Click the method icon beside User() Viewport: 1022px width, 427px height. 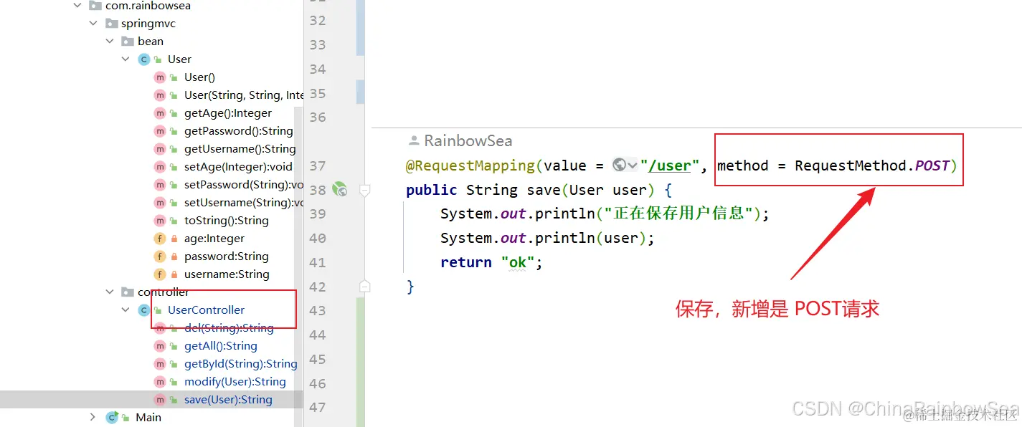(x=160, y=77)
